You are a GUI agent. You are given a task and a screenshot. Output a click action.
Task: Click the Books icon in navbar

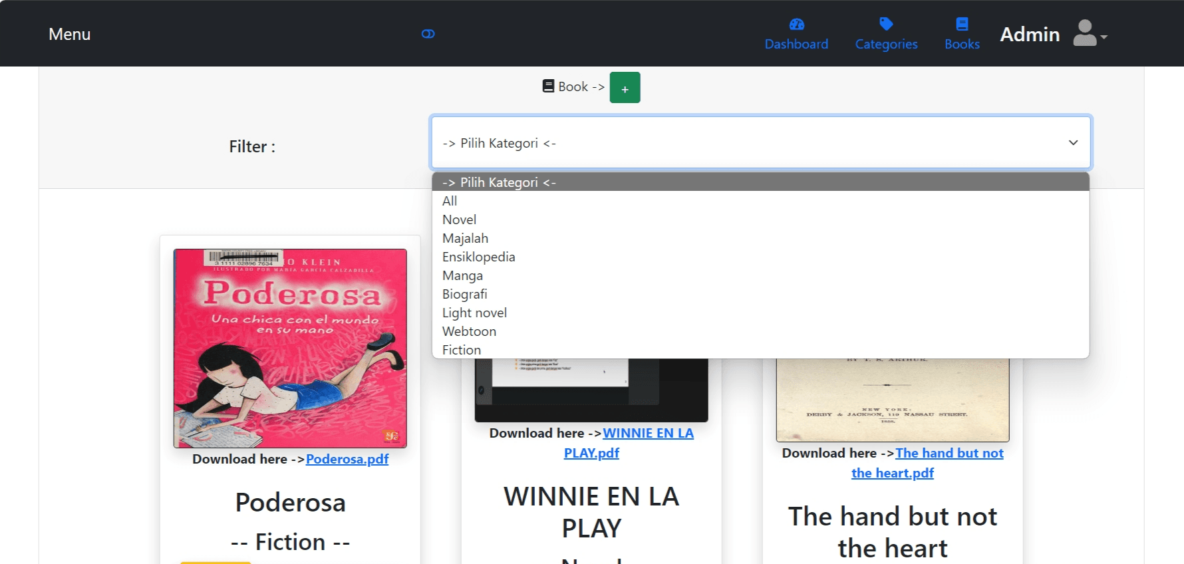coord(962,25)
